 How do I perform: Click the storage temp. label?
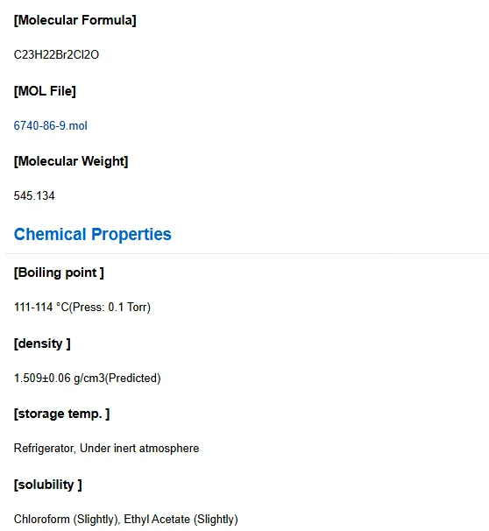coord(61,414)
